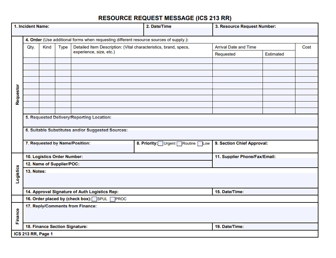Check the Routine priority checkbox
The width and height of the screenshot is (336, 258).
[179, 144]
